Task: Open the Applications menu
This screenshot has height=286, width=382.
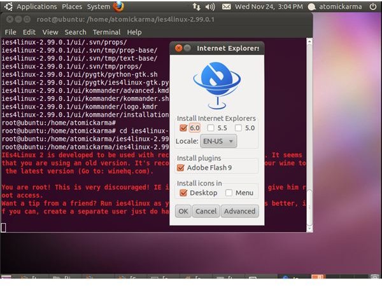Action: pos(37,6)
